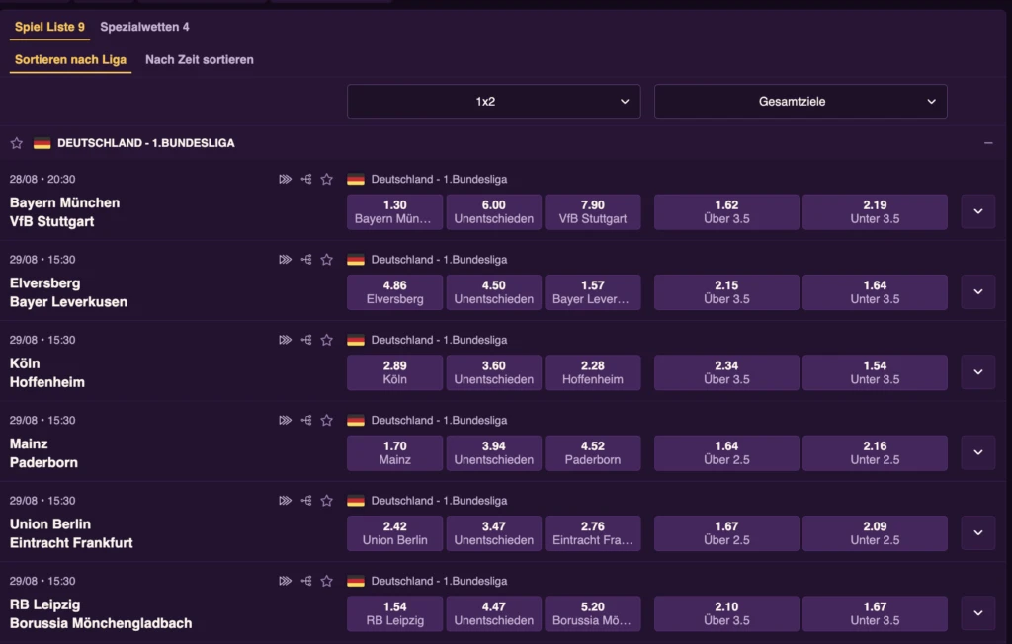Expand more markets for Bayern München match
This screenshot has width=1012, height=644.
(x=978, y=211)
